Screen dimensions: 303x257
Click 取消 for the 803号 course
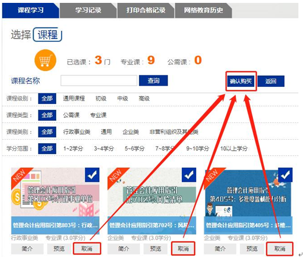(x=87, y=248)
